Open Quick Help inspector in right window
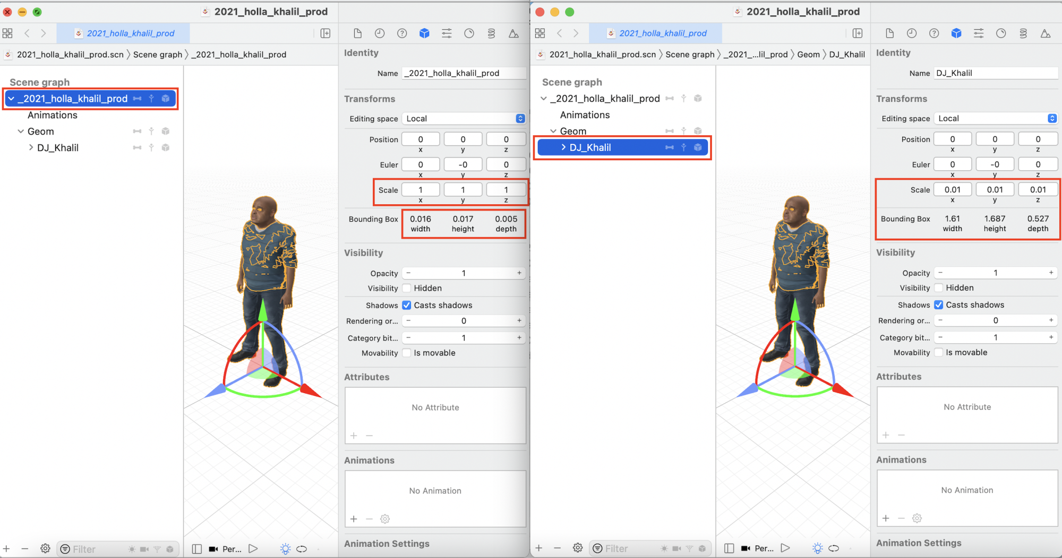This screenshot has width=1062, height=558. point(934,33)
